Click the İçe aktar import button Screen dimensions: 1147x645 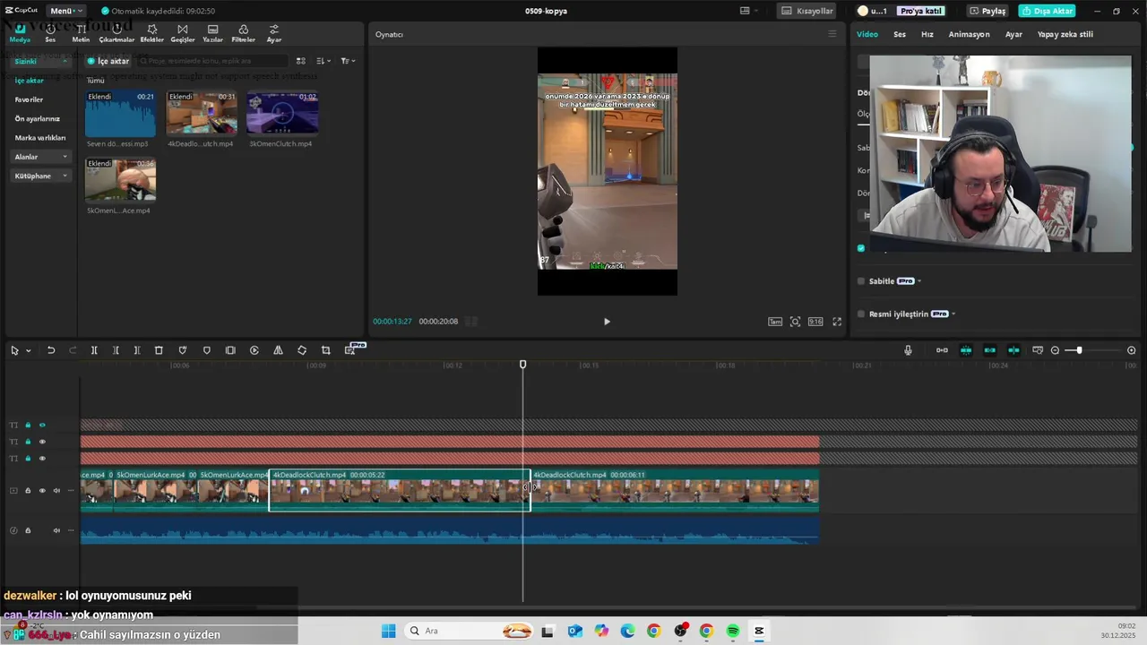point(108,61)
